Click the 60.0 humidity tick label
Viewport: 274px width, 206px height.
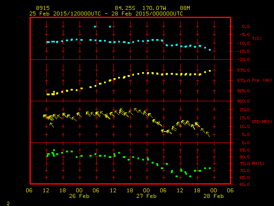point(244,185)
